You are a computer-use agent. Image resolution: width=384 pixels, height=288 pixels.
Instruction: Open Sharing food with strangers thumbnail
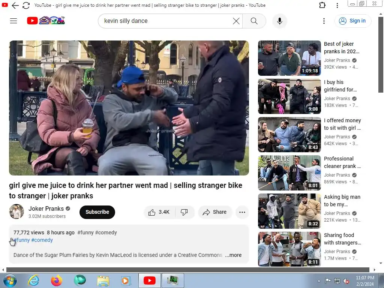tap(289, 249)
